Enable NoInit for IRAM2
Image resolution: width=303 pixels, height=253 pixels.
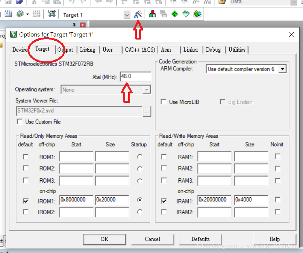pyautogui.click(x=277, y=212)
